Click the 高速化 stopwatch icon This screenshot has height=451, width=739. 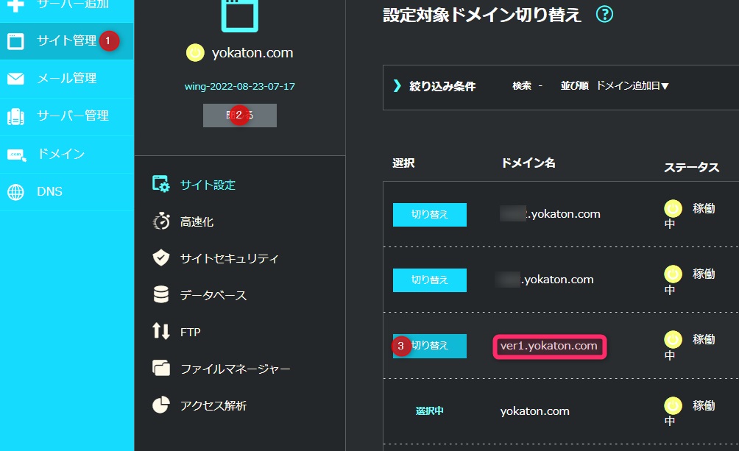160,221
